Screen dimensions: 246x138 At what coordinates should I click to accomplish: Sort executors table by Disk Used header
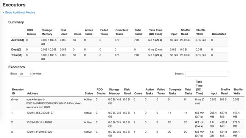(127, 91)
